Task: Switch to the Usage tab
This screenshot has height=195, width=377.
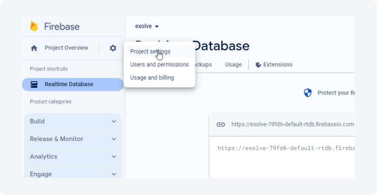Action: point(233,65)
